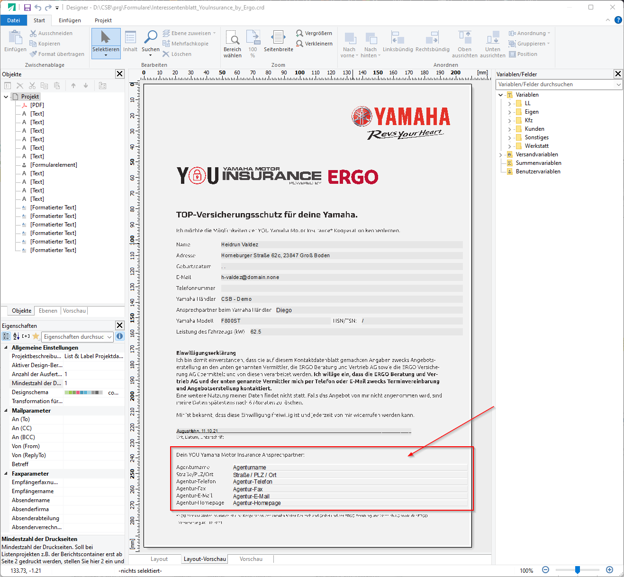Switch to the Projekt ribbon tab
Viewport: 624px width, 577px height.
click(x=103, y=20)
